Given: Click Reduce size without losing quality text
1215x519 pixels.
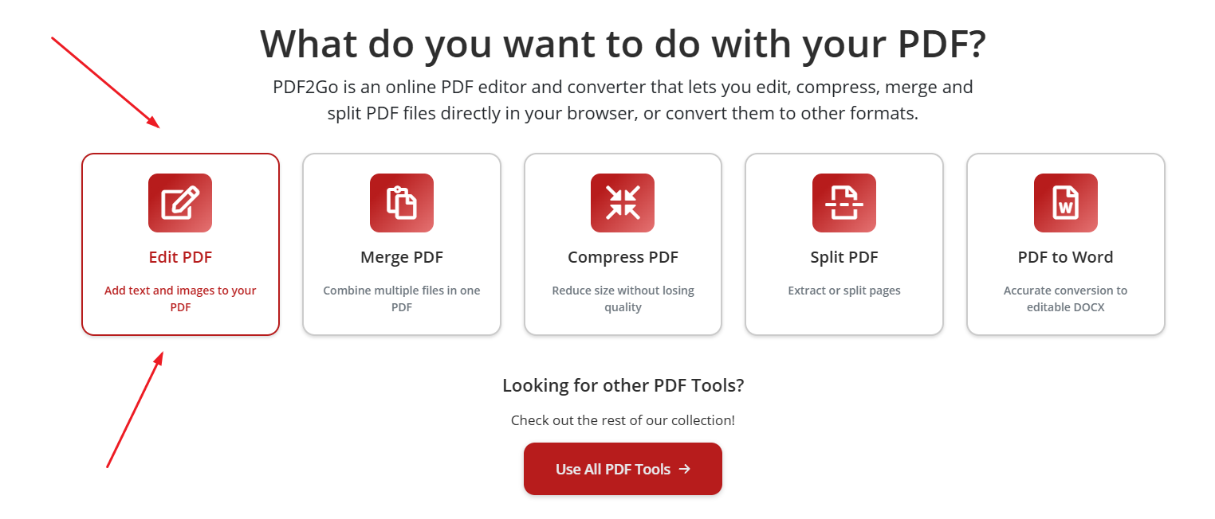Looking at the screenshot, I should (x=623, y=299).
